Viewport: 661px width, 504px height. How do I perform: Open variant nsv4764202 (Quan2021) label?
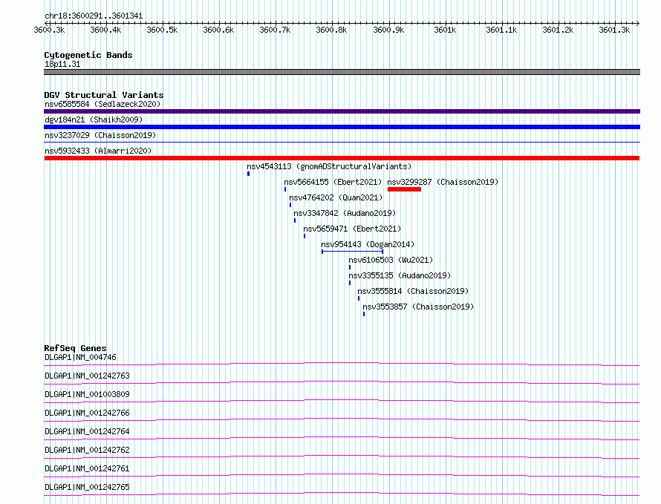(336, 197)
